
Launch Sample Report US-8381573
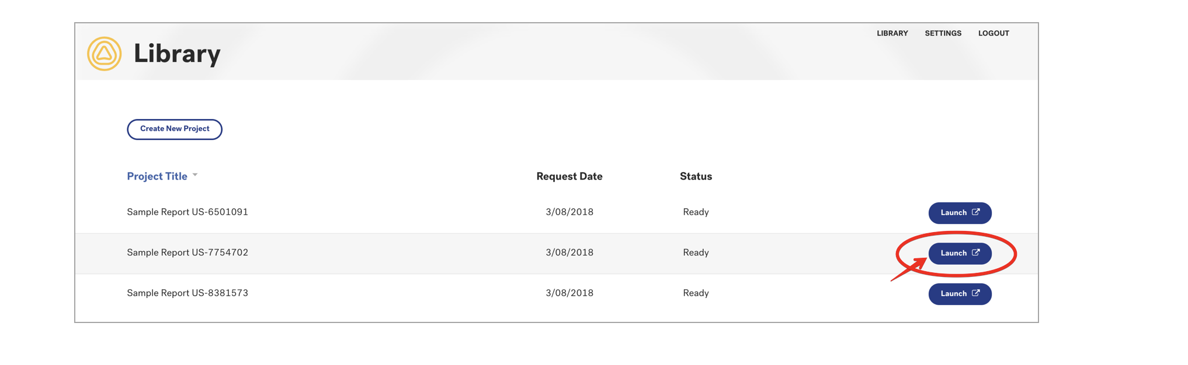tap(960, 294)
